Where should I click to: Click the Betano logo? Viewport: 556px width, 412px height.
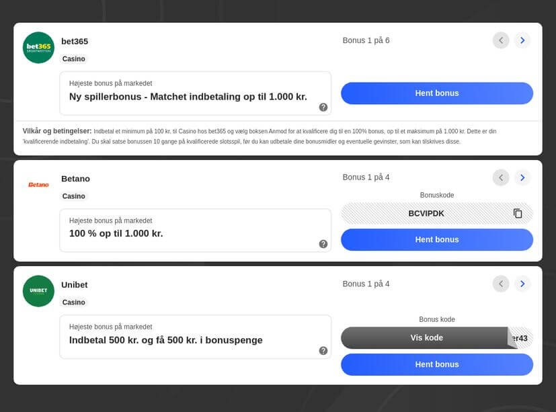[x=38, y=185]
